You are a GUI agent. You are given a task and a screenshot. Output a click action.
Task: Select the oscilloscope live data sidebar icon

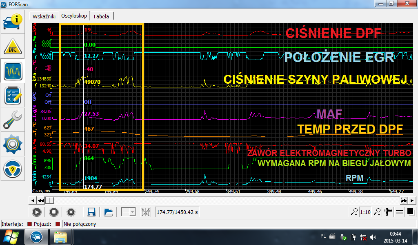[x=13, y=71]
